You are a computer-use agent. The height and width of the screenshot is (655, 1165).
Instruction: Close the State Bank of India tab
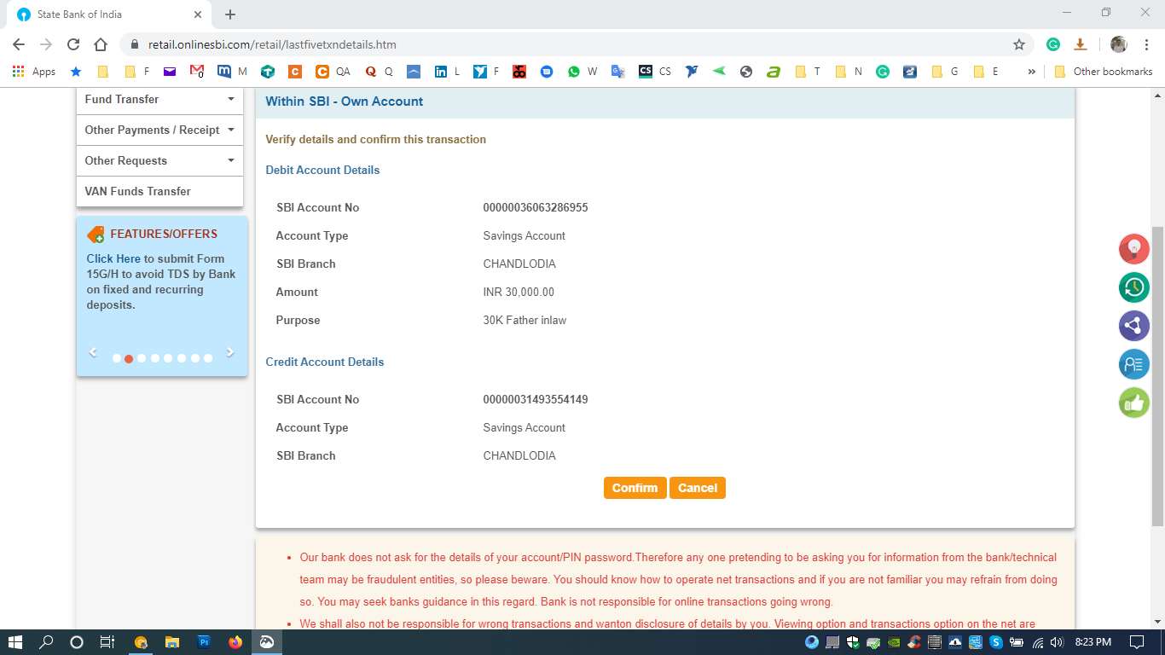coord(198,14)
